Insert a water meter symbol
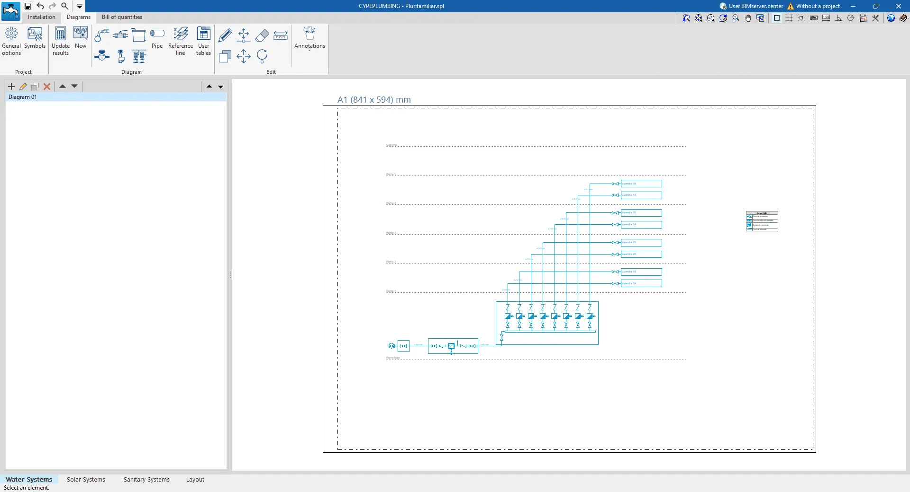Viewport: 910px width, 492px height. tap(102, 56)
